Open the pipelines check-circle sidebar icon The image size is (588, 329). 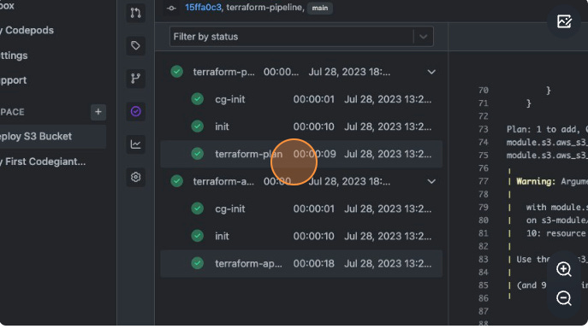pyautogui.click(x=136, y=111)
